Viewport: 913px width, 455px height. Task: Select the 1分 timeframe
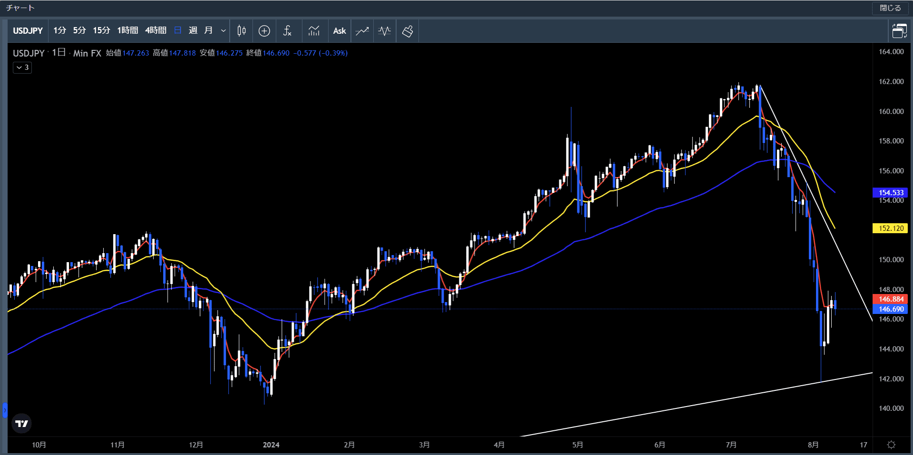point(59,31)
